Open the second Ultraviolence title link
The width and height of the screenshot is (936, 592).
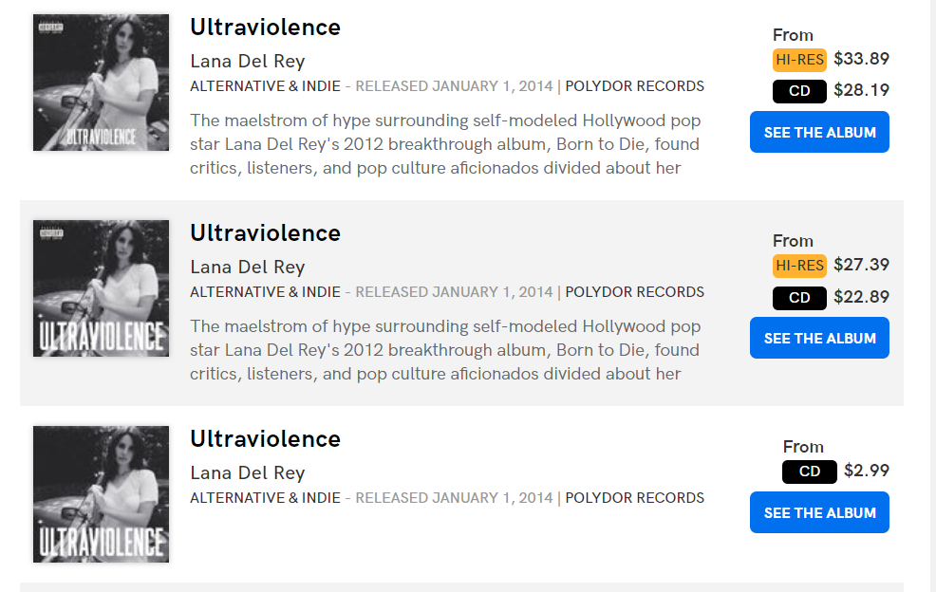tap(265, 233)
